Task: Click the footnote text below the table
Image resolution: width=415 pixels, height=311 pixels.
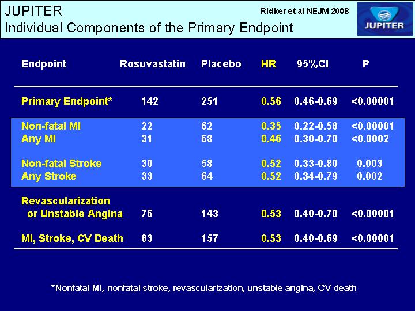Action: pyautogui.click(x=204, y=287)
